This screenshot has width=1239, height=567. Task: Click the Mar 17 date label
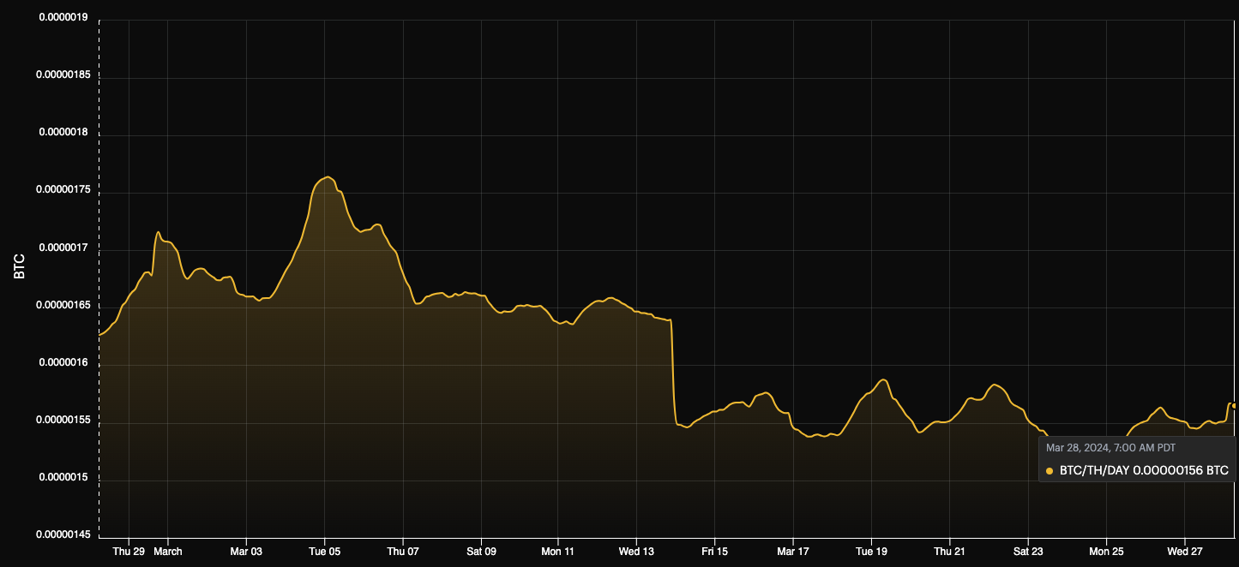tap(794, 552)
